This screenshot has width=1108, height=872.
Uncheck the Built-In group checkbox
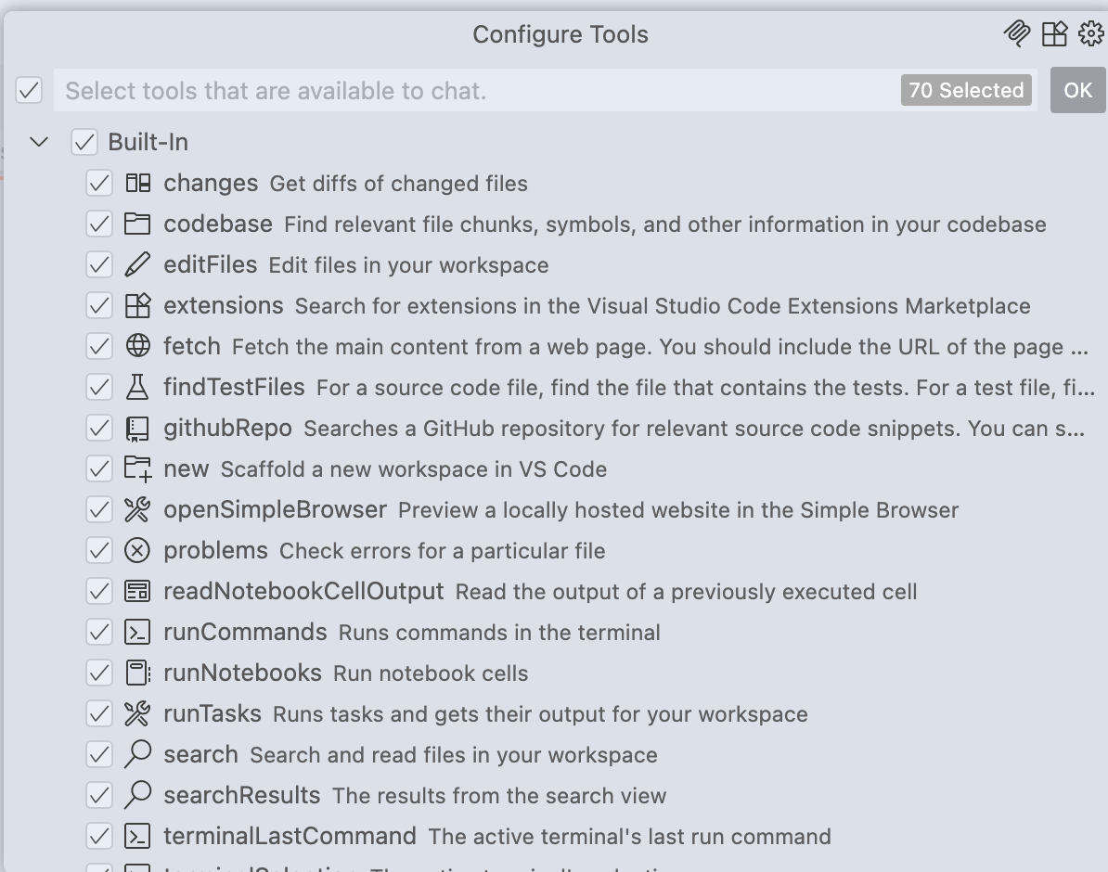tap(84, 142)
